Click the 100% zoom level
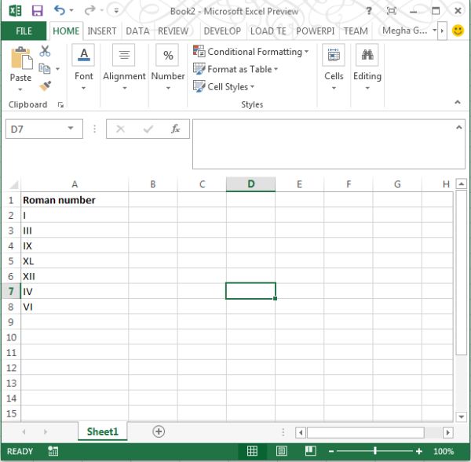 click(444, 451)
